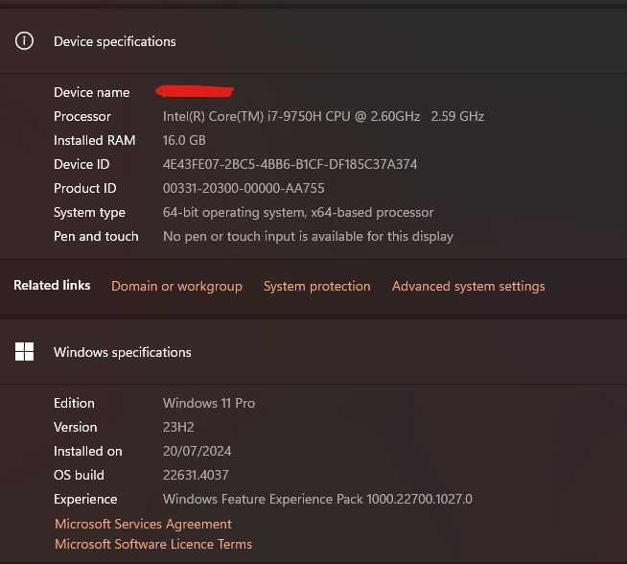This screenshot has width=627, height=564.
Task: Select the Device ID value starting 4E43FE07
Action: pyautogui.click(x=290, y=164)
